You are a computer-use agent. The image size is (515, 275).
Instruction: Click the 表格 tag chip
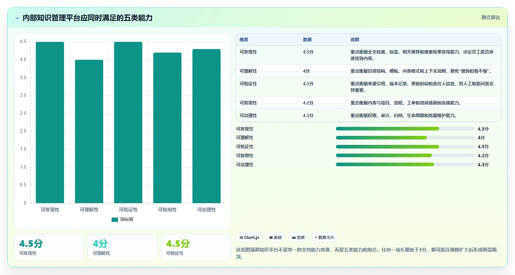pyautogui.click(x=275, y=237)
